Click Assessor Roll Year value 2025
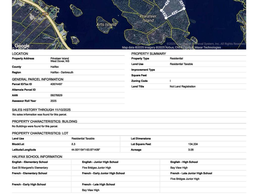The image size is (258, 194). coord(53,101)
